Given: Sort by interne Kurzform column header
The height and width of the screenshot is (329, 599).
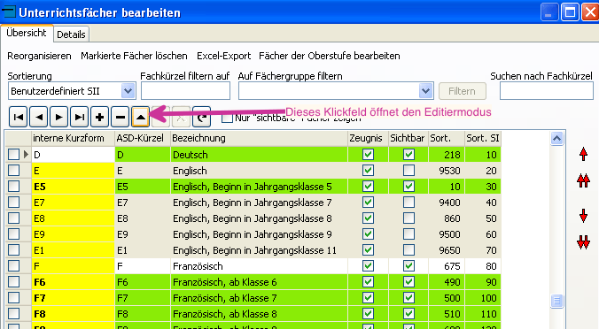Looking at the screenshot, I should 73,138.
